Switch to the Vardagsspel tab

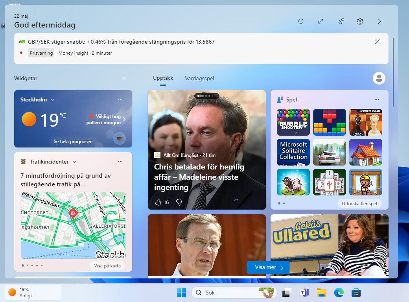(199, 78)
